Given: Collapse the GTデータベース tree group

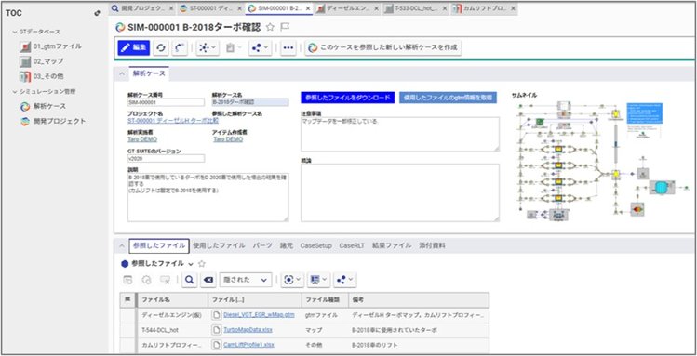Looking at the screenshot, I should pos(15,32).
